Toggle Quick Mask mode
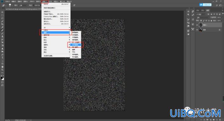 [x=2, y=82]
